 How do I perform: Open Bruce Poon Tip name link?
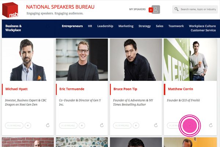click(x=125, y=89)
